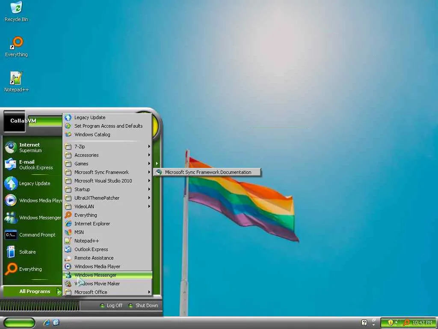Click the Everything search tray icon
The height and width of the screenshot is (329, 438).
tap(406, 323)
